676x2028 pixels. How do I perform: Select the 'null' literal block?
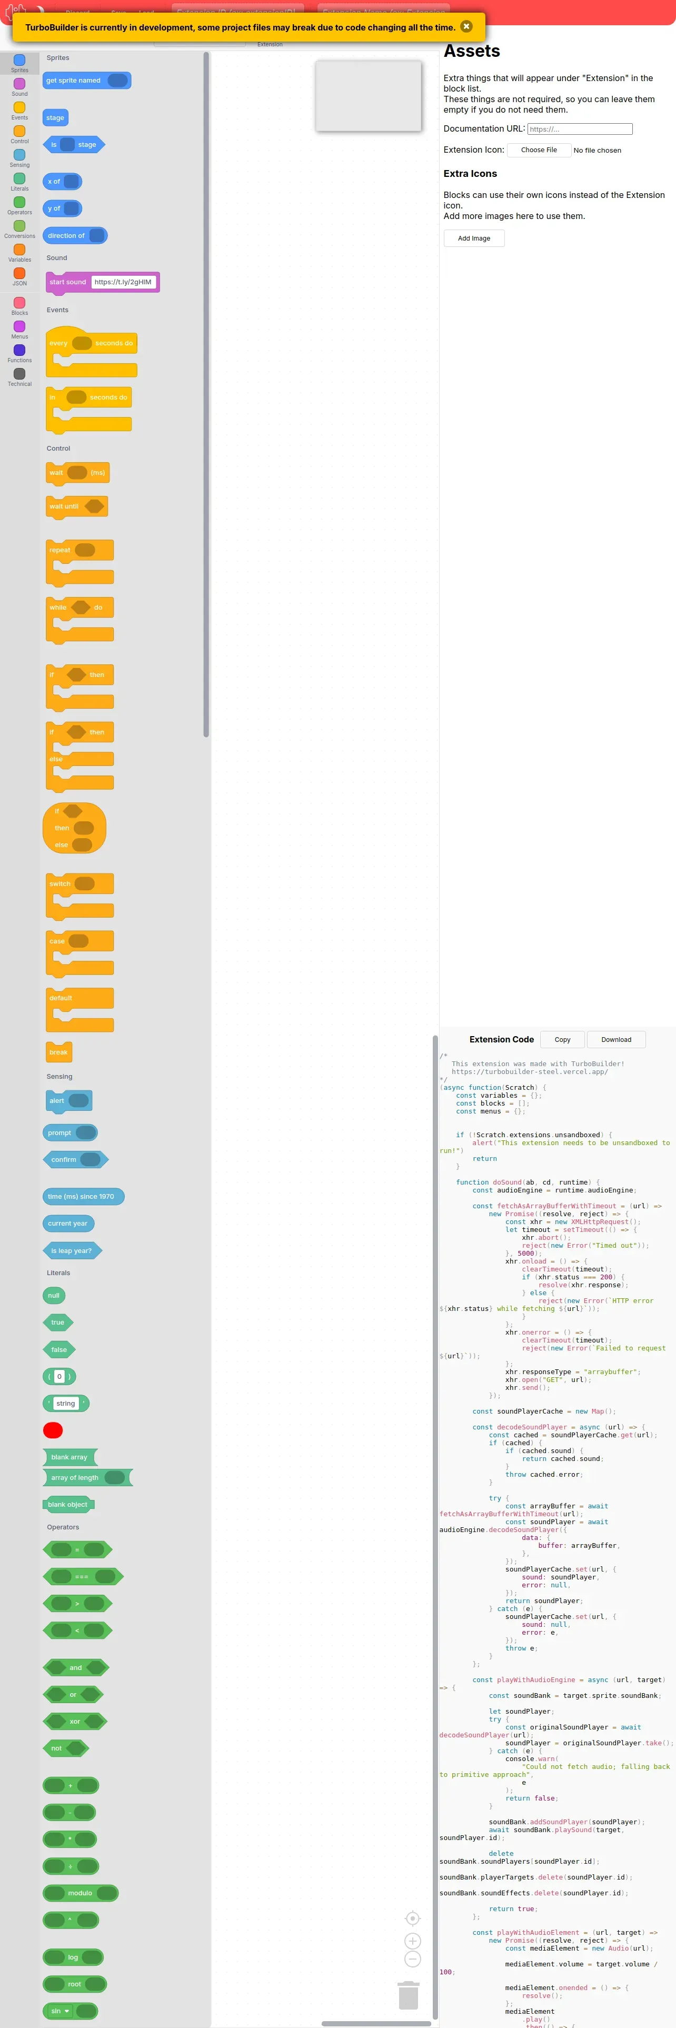pyautogui.click(x=54, y=1295)
